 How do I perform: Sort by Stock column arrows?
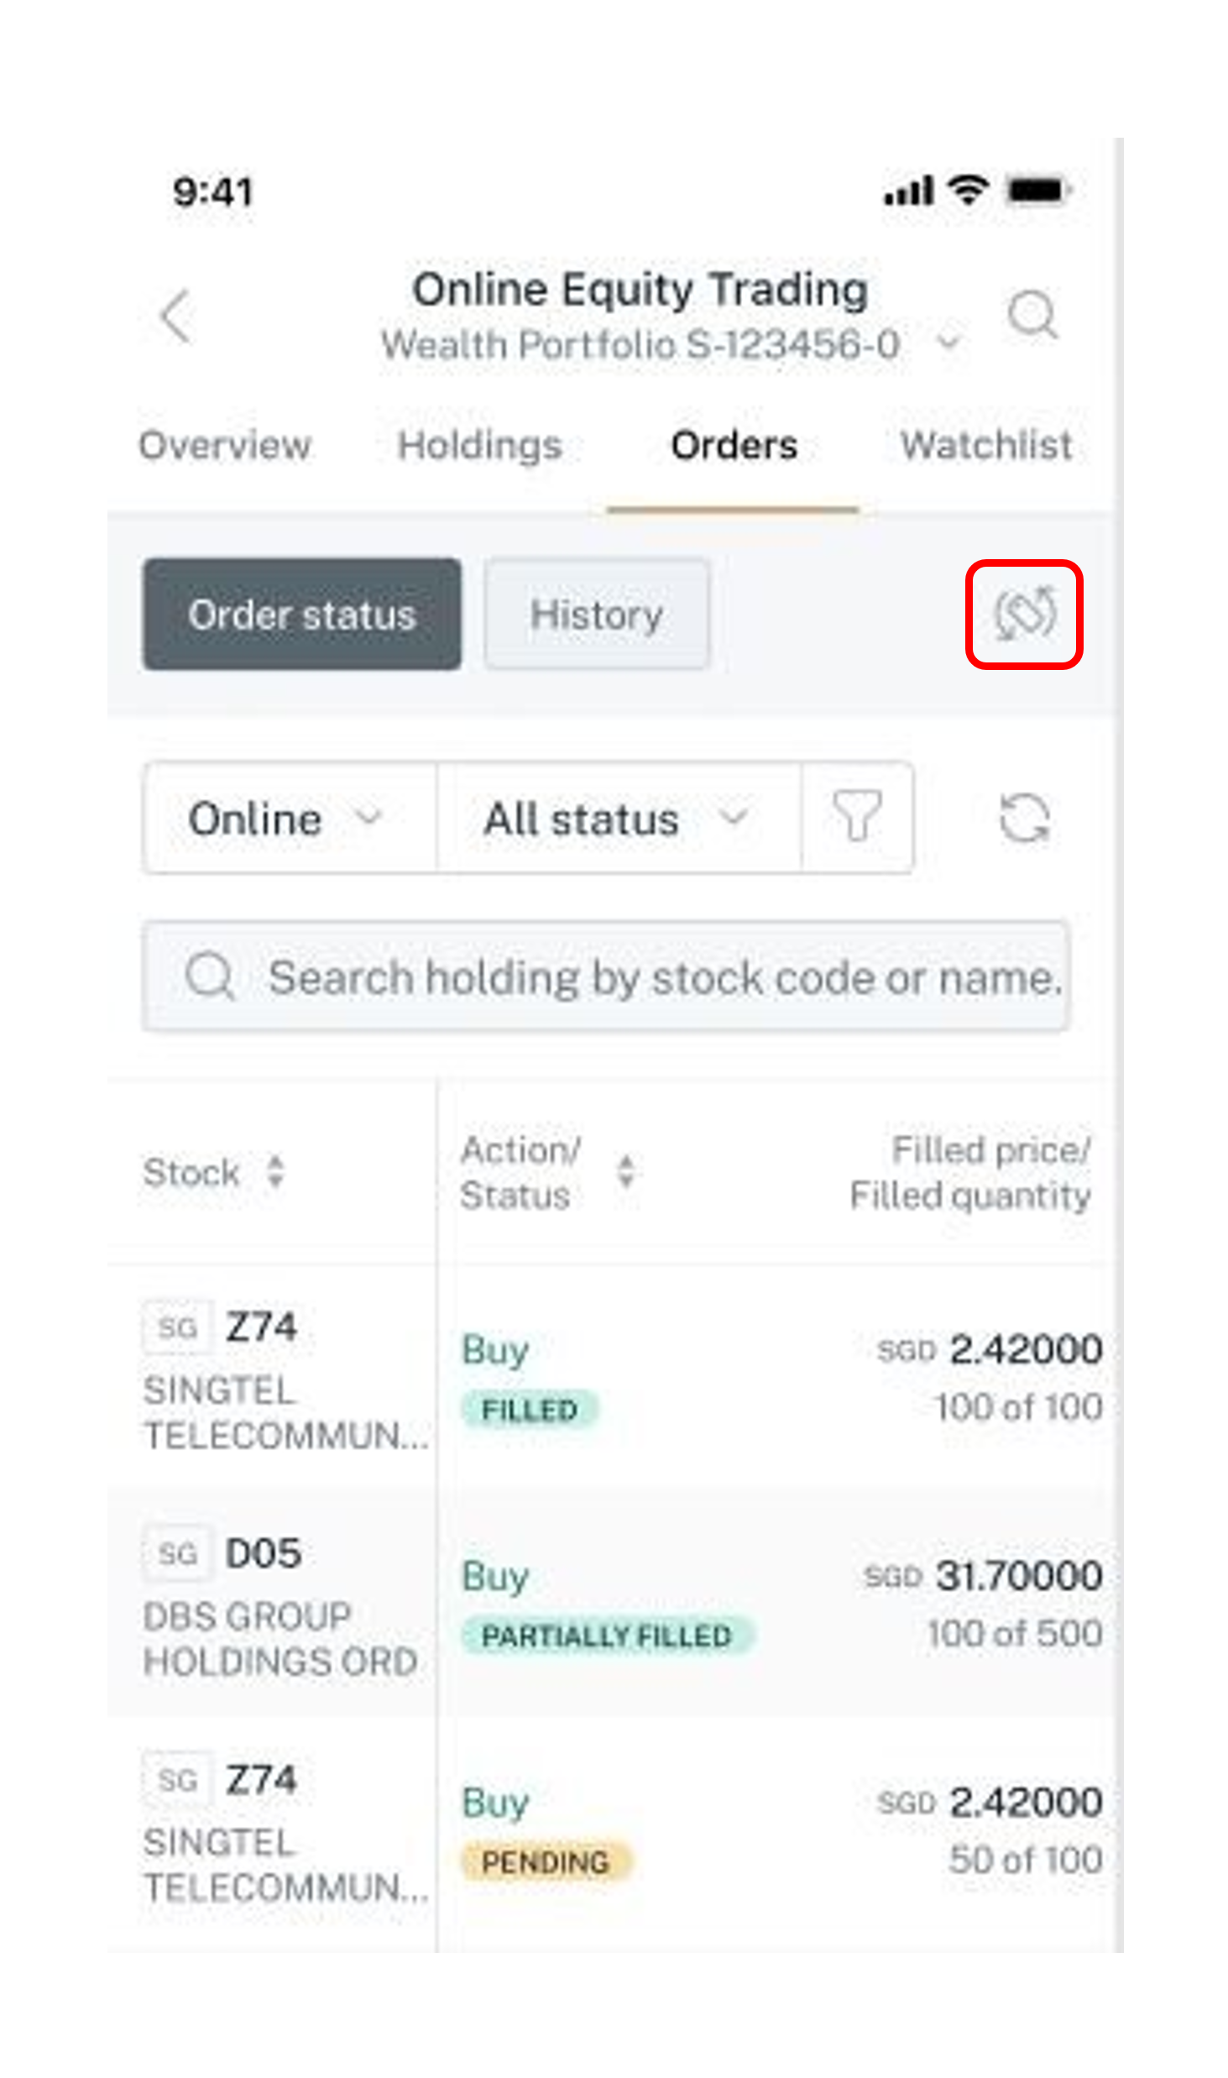tap(274, 1172)
